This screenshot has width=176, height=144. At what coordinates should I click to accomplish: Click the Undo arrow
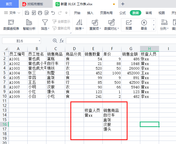click(53, 13)
